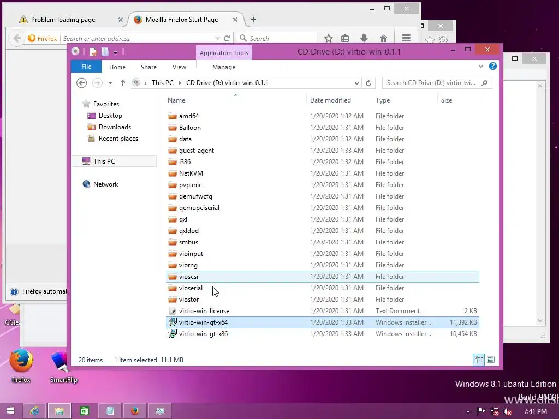Open Firefox downloads arrow icon

pyautogui.click(x=364, y=38)
